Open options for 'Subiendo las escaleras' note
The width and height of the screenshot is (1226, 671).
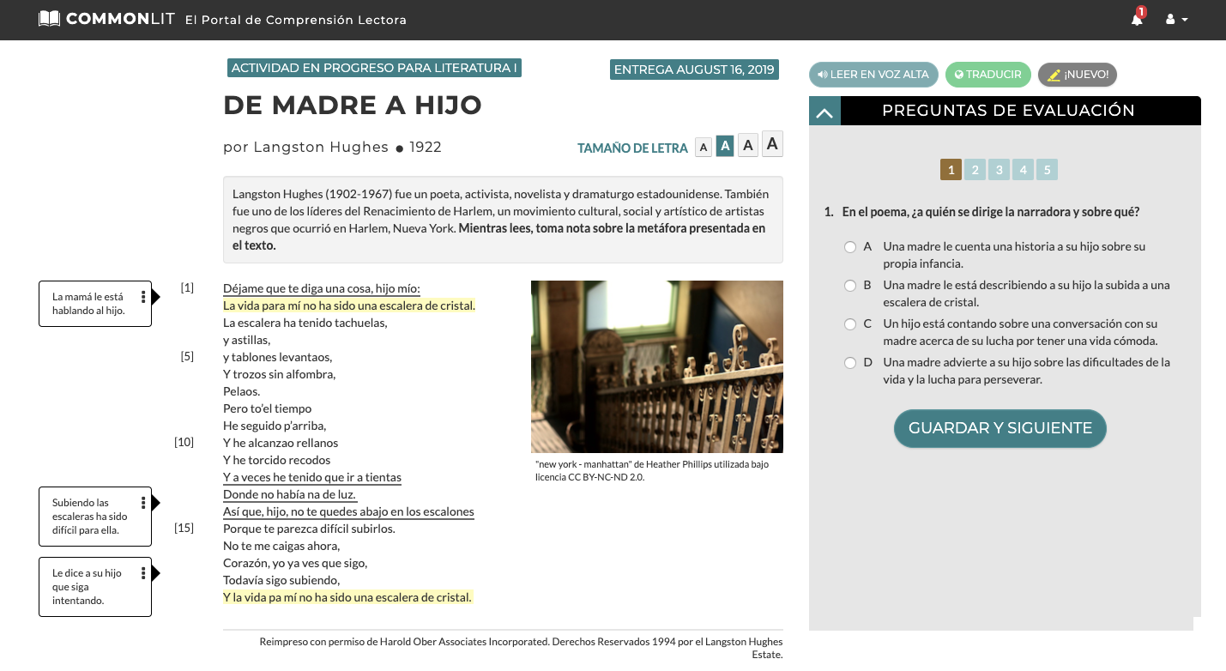[143, 503]
